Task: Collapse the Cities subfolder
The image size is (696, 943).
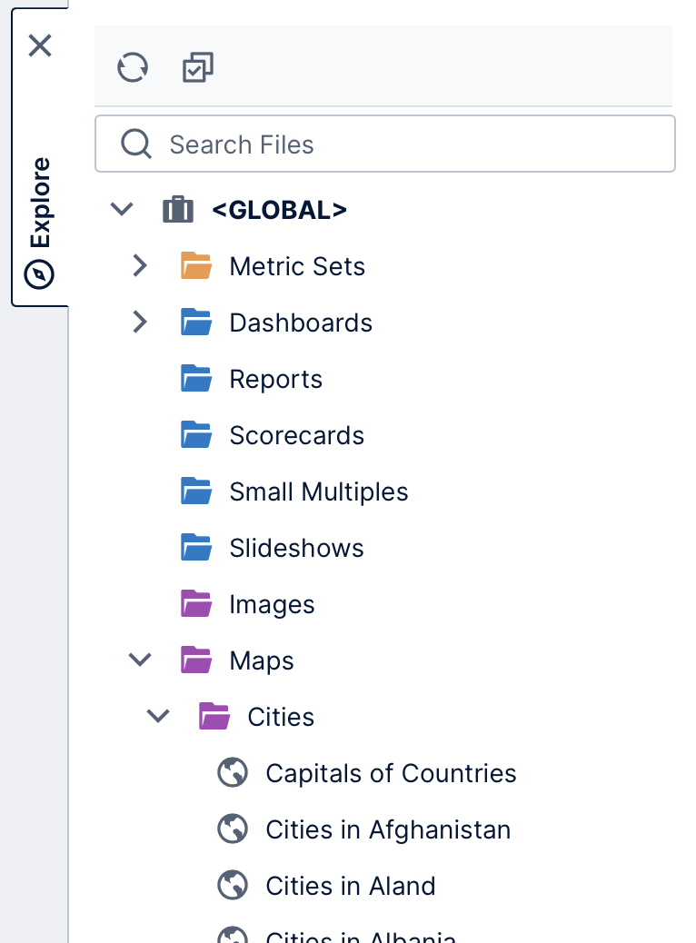Action: [x=157, y=716]
